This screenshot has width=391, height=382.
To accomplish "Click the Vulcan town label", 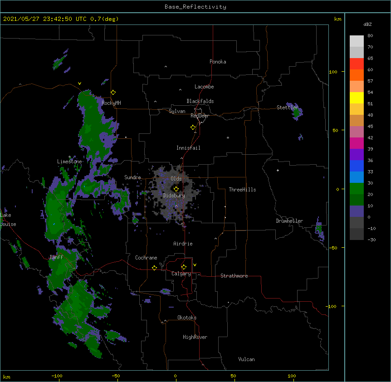I will tap(246, 359).
